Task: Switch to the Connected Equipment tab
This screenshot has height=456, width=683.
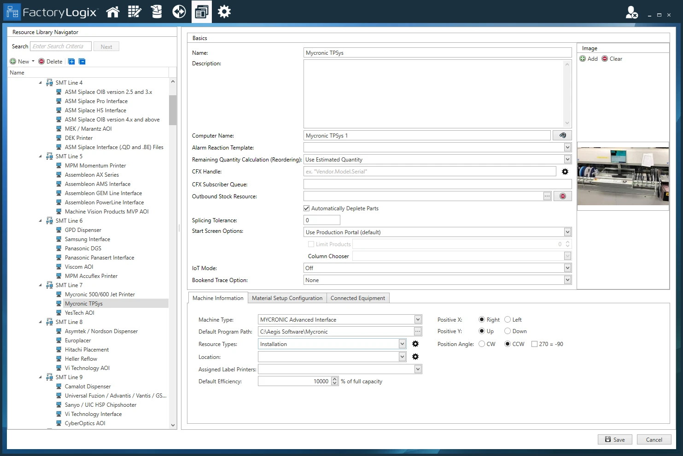Action: pos(358,298)
